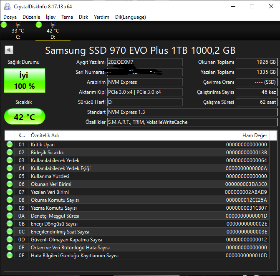Click the Yazılan Toplamı value 1335 GB
The width and height of the screenshot is (280, 276).
tap(257, 72)
